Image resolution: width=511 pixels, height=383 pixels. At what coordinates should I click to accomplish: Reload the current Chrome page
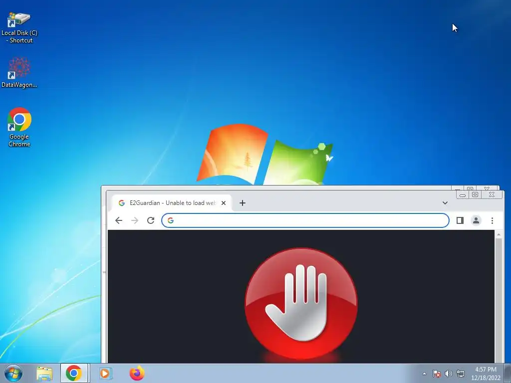coord(151,220)
